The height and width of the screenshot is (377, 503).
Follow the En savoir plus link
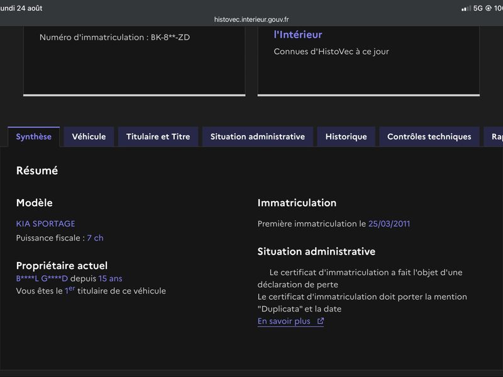(290, 321)
